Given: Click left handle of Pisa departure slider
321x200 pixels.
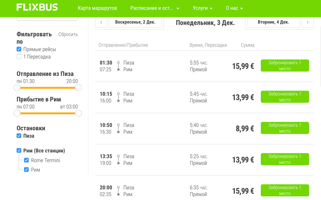Looking at the screenshot, I should click(x=17, y=88).
